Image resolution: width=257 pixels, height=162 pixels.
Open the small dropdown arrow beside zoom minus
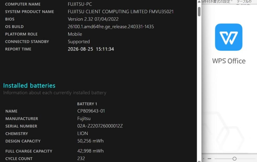point(204,159)
